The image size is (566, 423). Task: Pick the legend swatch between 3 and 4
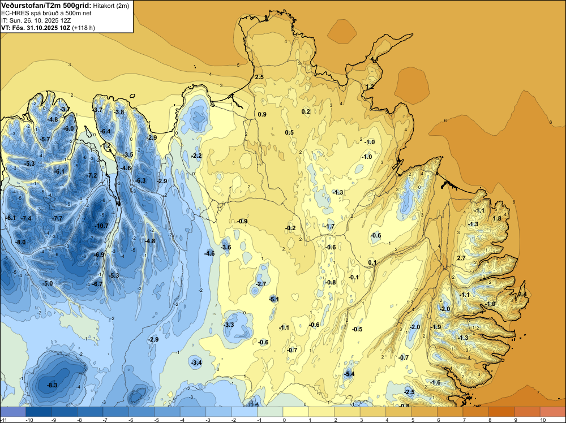point(373,412)
